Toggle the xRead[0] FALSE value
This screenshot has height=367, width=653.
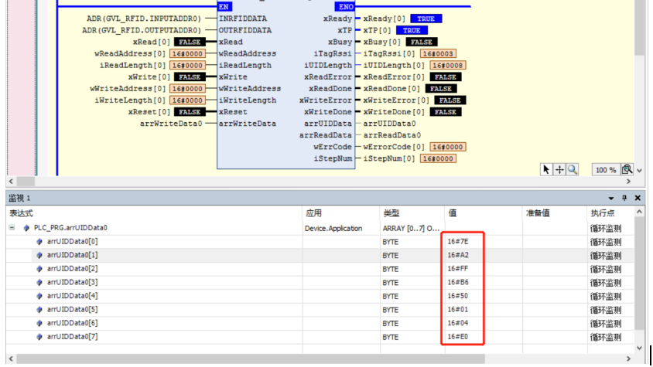pyautogui.click(x=189, y=42)
